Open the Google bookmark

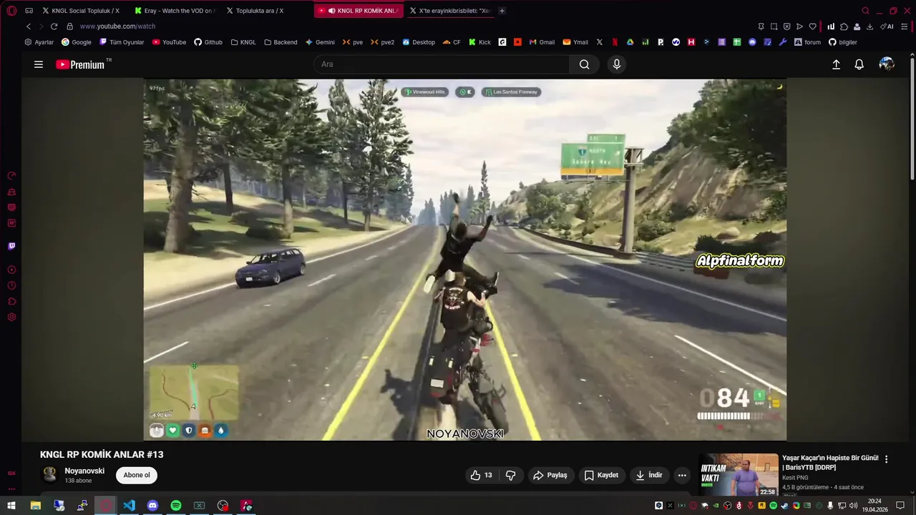click(x=77, y=42)
